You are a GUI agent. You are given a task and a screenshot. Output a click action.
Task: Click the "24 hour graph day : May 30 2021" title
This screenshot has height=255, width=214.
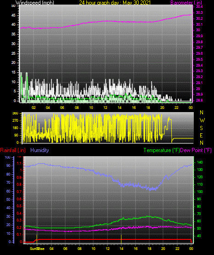click(115, 2)
